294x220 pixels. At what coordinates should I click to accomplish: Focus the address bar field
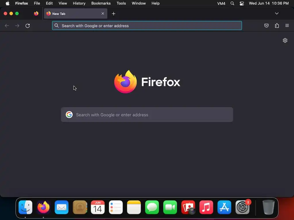(x=147, y=25)
